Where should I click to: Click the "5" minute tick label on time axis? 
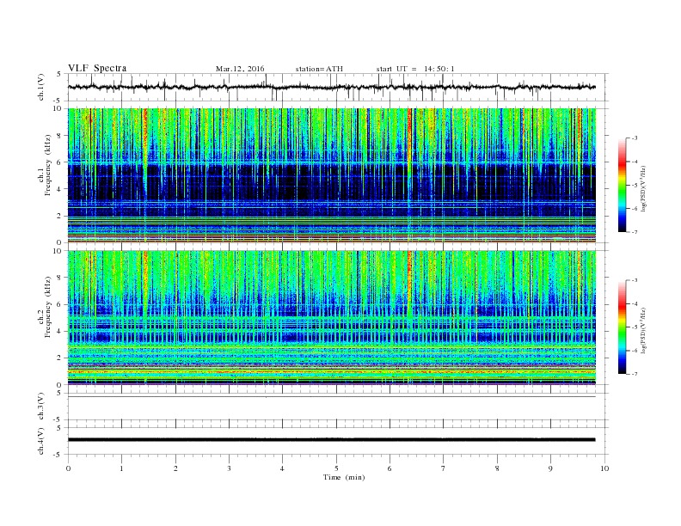pyautogui.click(x=336, y=468)
